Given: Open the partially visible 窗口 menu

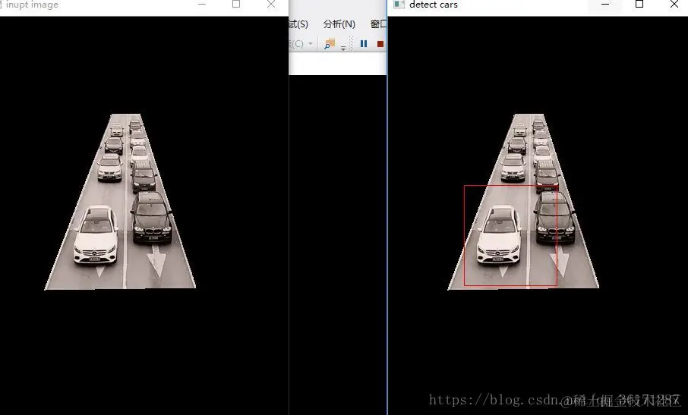Looking at the screenshot, I should coord(378,24).
